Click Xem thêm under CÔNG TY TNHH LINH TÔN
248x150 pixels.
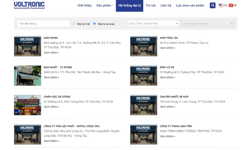coord(167,136)
